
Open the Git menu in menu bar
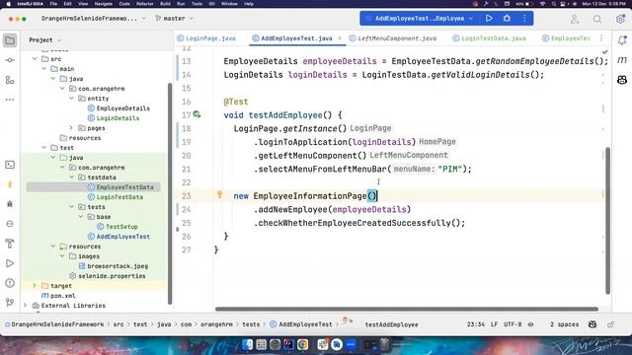211,4
